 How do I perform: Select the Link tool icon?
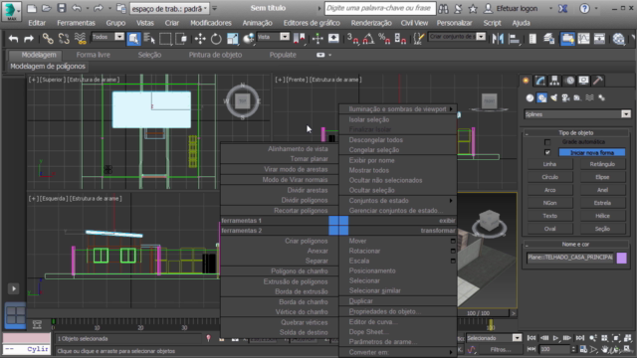(48, 39)
